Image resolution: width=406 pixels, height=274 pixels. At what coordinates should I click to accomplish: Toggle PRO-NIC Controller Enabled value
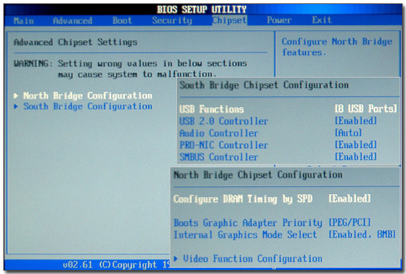pyautogui.click(x=356, y=145)
